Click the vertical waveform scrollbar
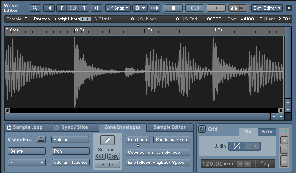 [288, 63]
